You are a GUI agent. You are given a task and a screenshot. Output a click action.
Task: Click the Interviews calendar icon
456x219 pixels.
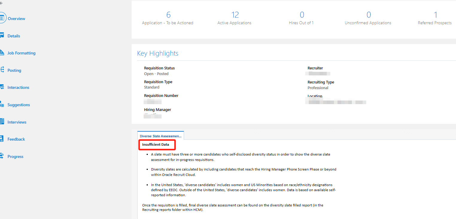coord(2,121)
